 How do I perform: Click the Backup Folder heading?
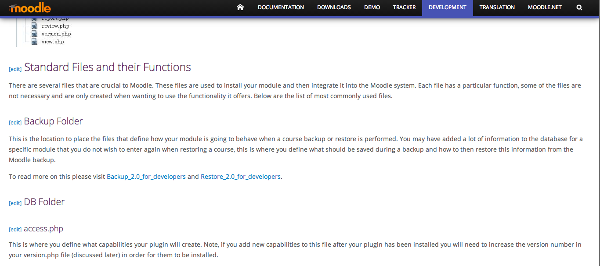pos(53,121)
